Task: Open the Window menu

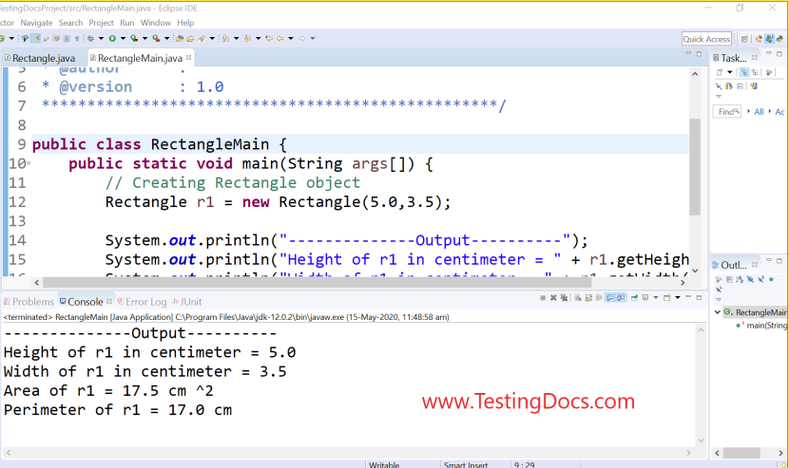Action: point(156,23)
